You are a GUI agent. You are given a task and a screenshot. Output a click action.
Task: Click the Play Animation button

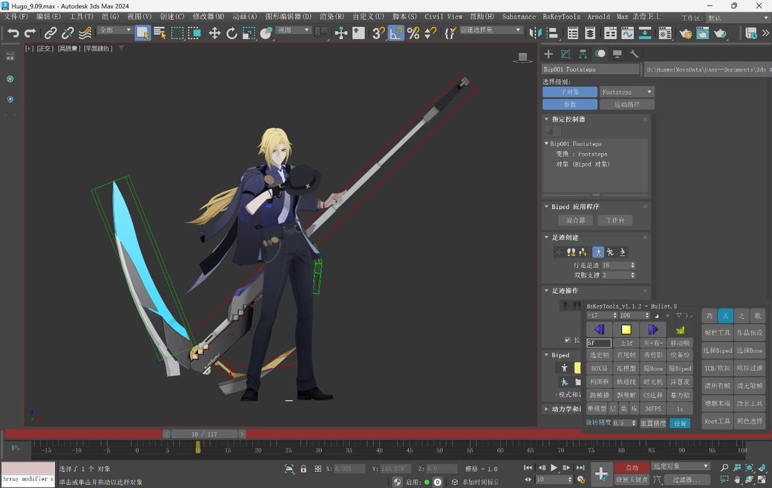click(x=554, y=467)
